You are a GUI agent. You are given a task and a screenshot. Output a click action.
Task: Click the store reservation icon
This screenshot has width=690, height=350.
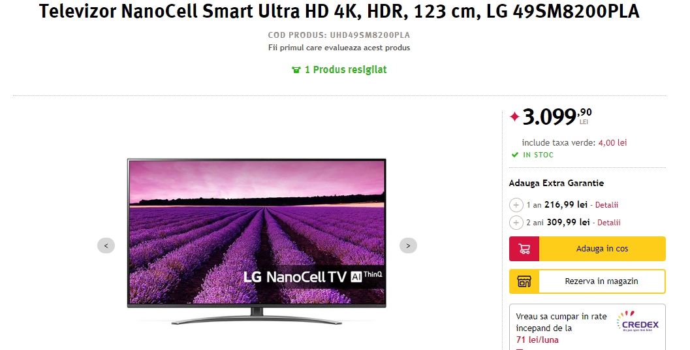tap(524, 281)
